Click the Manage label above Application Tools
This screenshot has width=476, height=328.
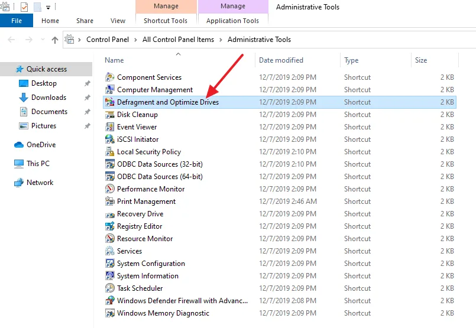coord(233,6)
